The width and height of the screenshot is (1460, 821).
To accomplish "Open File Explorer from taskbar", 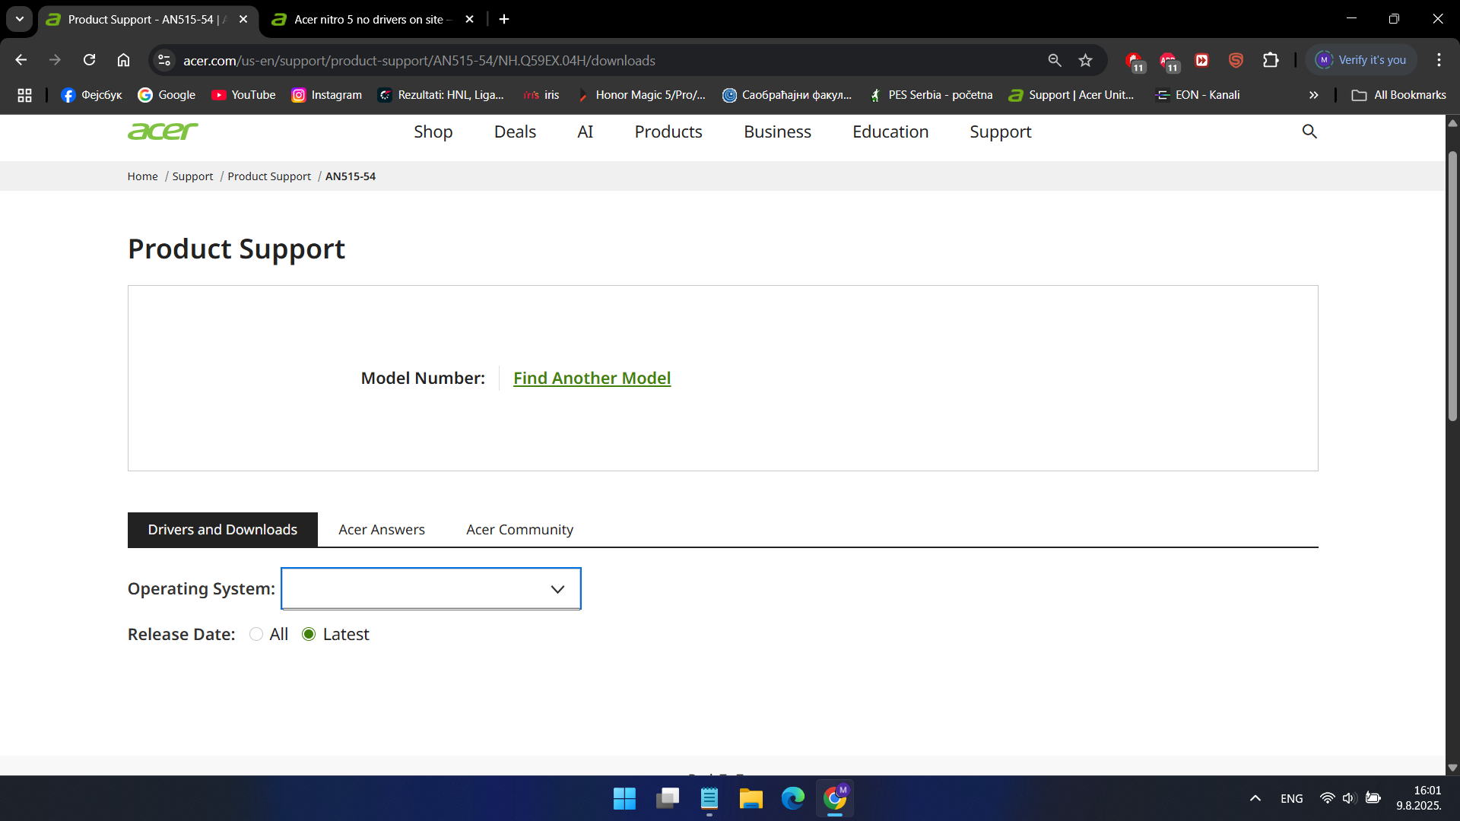I will click(751, 798).
